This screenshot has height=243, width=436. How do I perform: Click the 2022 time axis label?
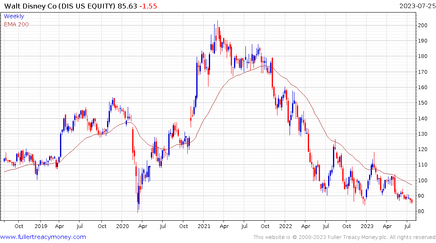pyautogui.click(x=286, y=226)
